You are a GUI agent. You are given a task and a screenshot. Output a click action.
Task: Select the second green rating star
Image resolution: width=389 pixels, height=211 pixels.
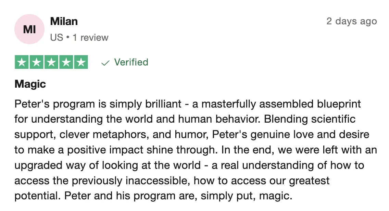[x=36, y=62]
